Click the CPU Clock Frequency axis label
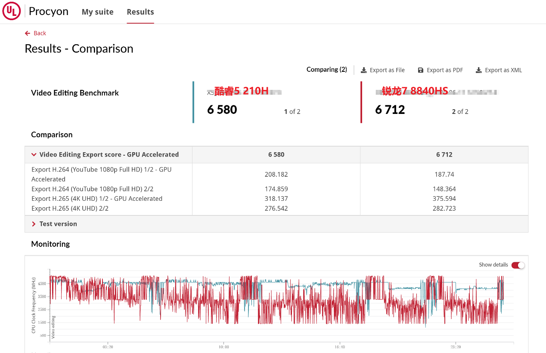546x353 pixels. pyautogui.click(x=34, y=305)
